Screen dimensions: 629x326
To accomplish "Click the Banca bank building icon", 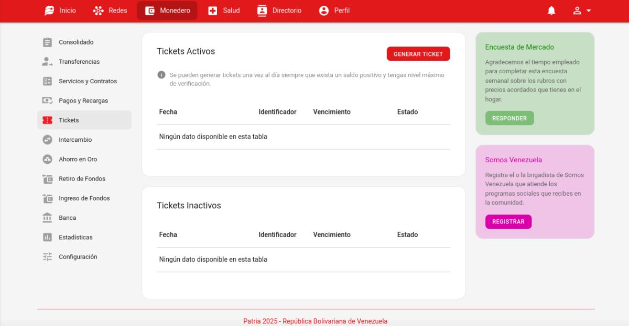I will pos(47,218).
